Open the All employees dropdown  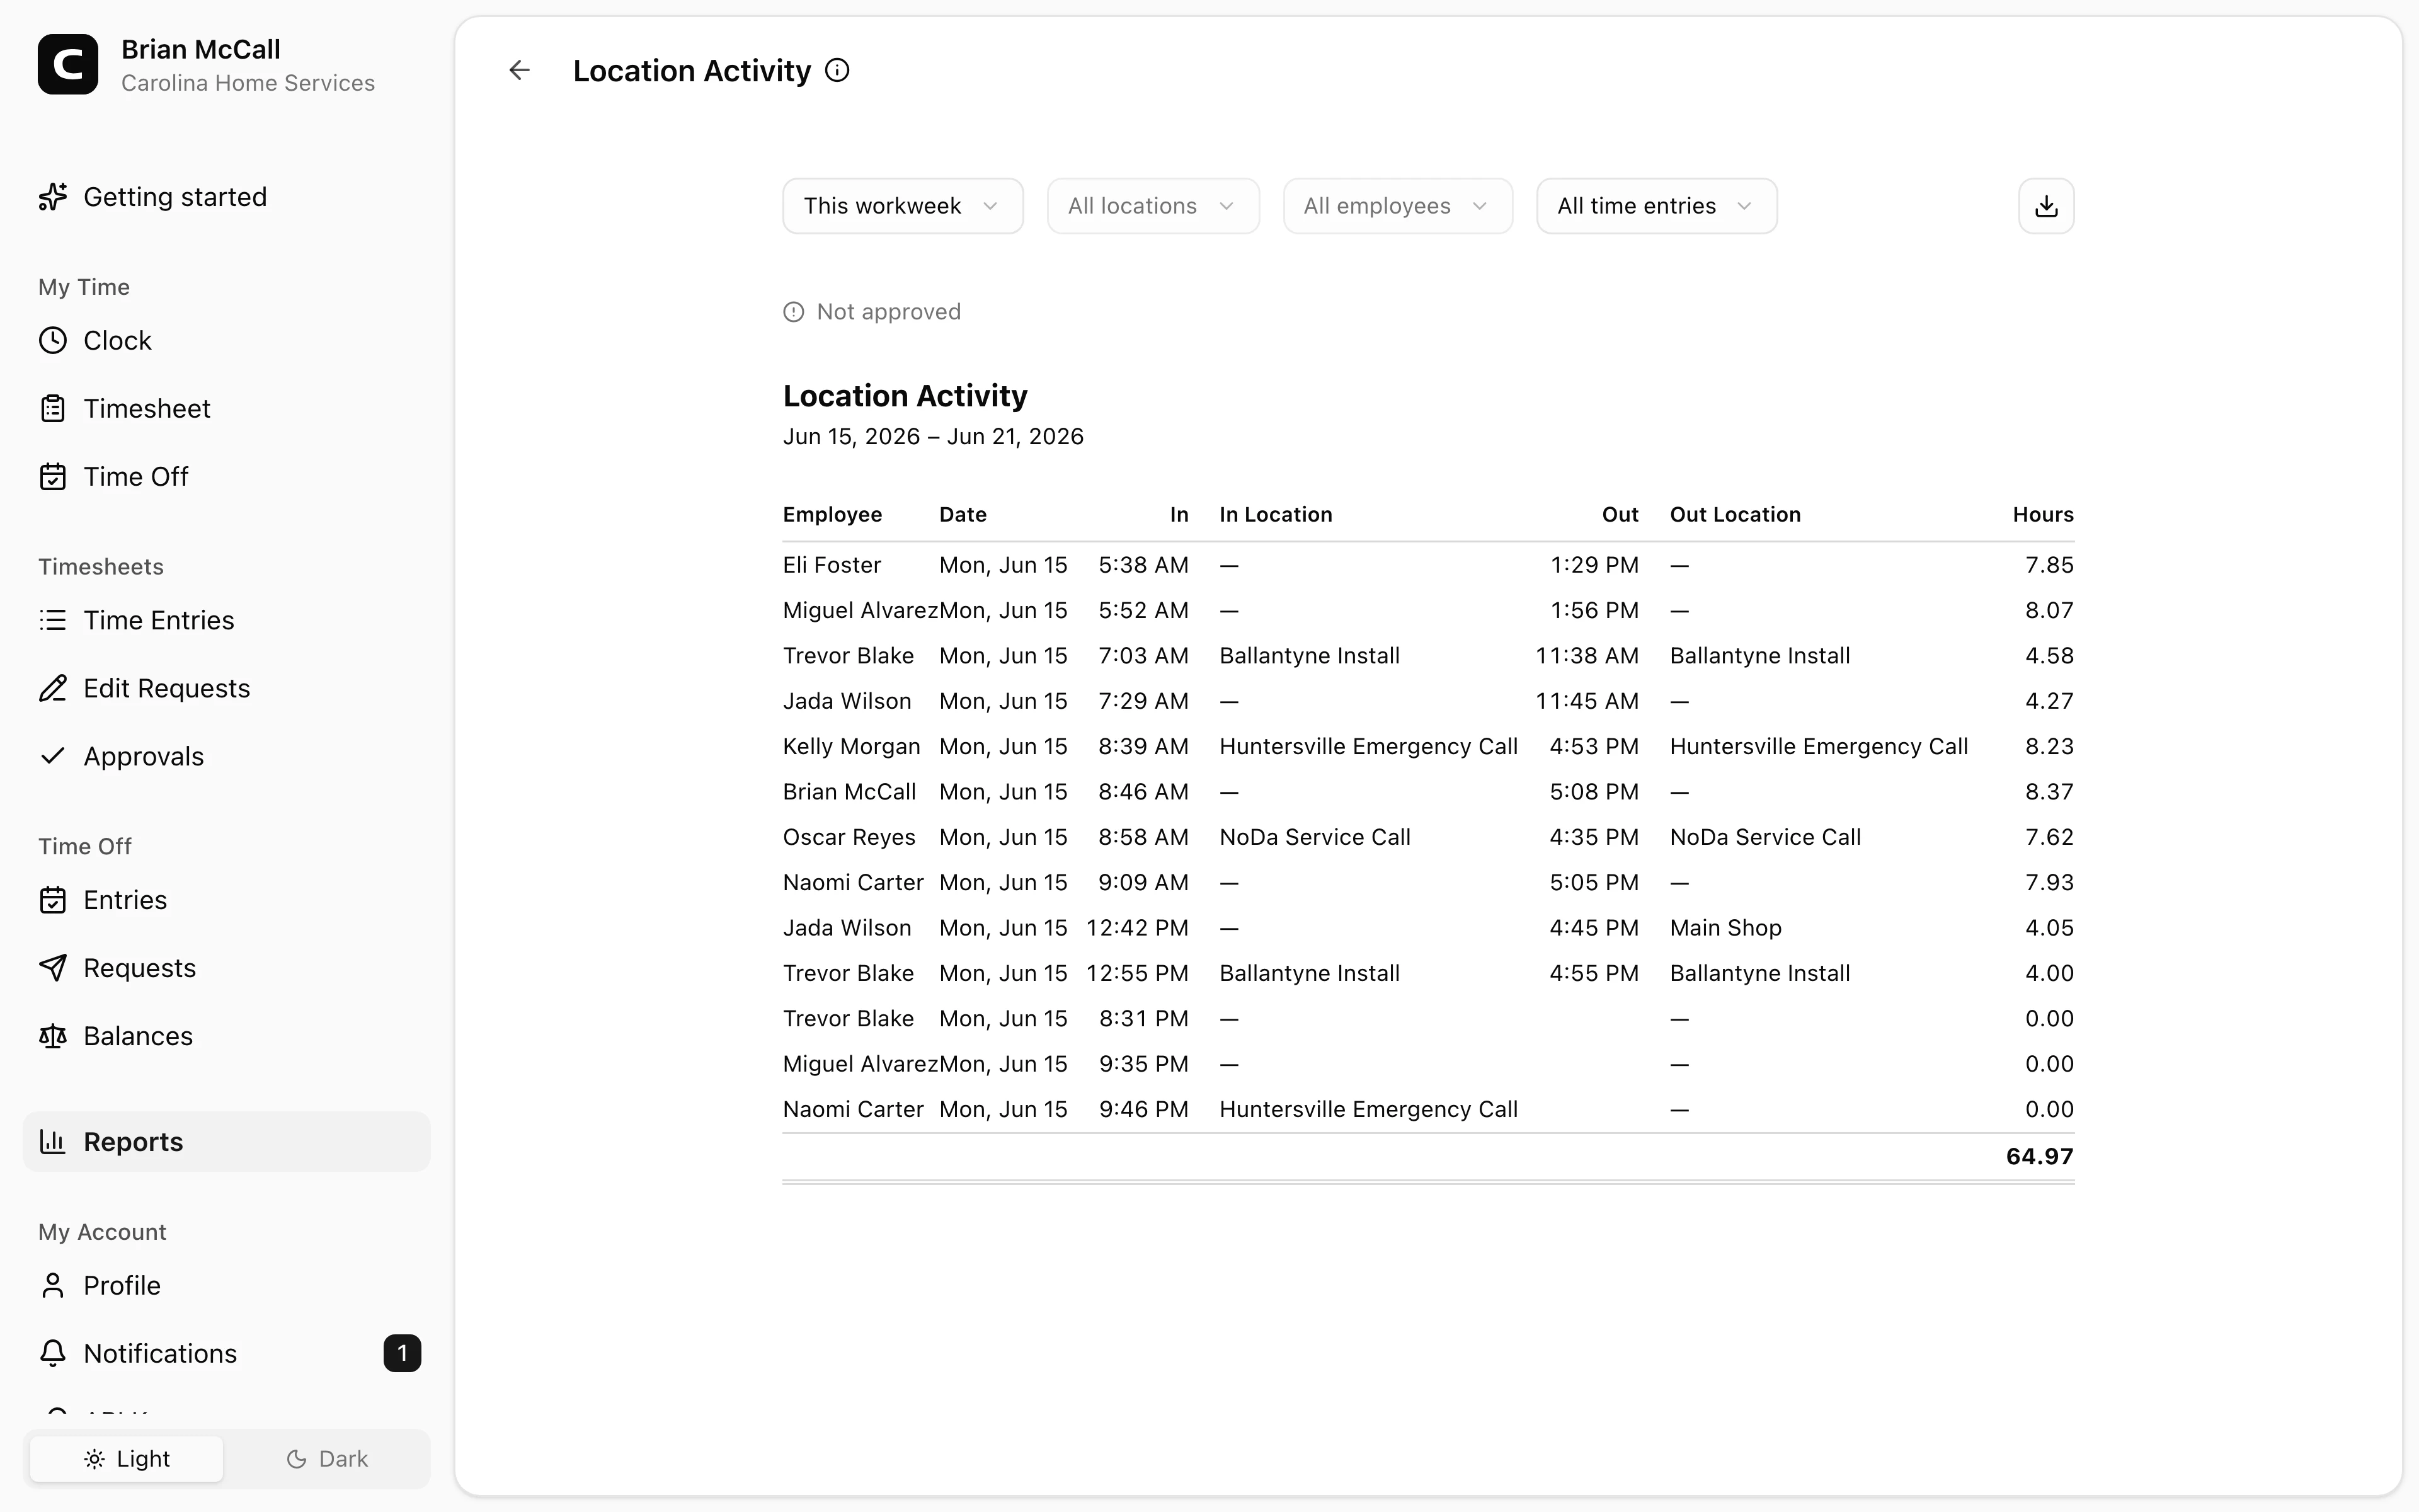(1397, 206)
